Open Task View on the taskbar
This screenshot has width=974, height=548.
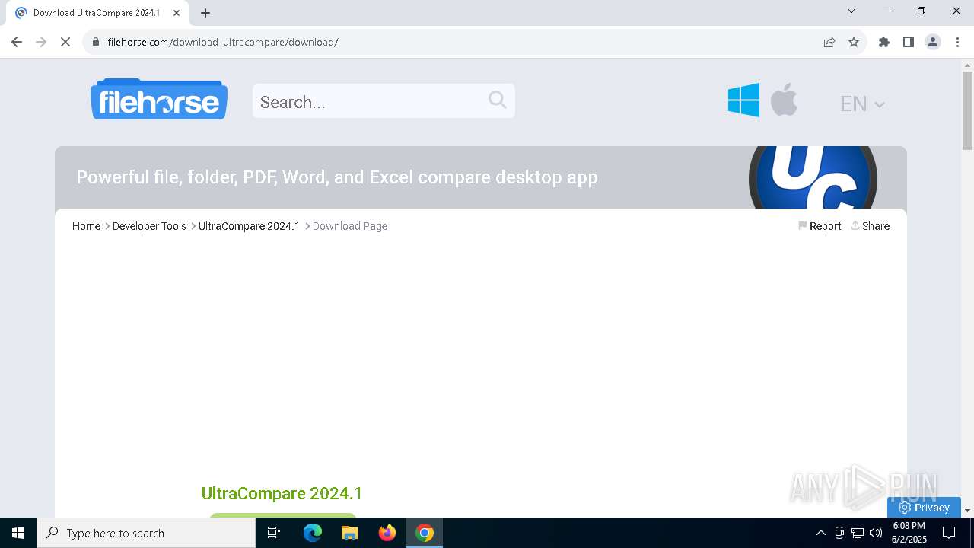tap(274, 533)
